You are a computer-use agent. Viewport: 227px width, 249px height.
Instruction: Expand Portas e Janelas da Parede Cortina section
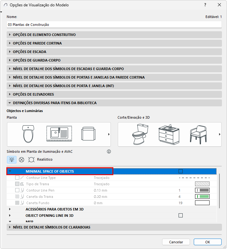pos(114,77)
